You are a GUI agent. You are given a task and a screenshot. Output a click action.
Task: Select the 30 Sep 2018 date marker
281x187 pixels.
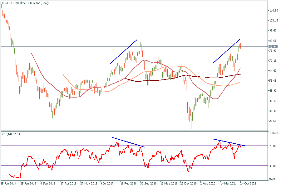point(149,184)
